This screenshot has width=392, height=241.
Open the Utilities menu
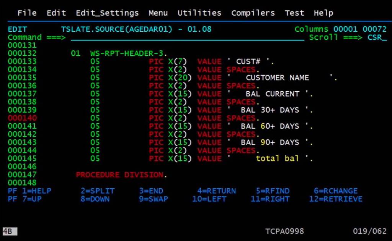(x=199, y=13)
